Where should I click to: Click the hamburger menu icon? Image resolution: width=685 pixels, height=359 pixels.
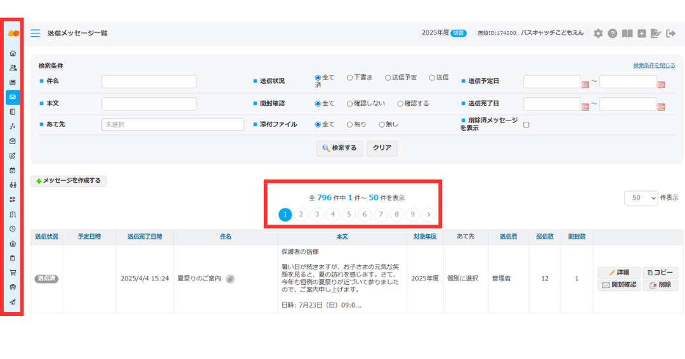click(x=36, y=33)
